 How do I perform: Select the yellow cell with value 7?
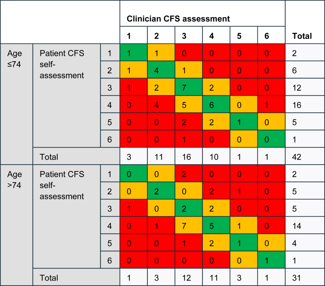(188, 225)
